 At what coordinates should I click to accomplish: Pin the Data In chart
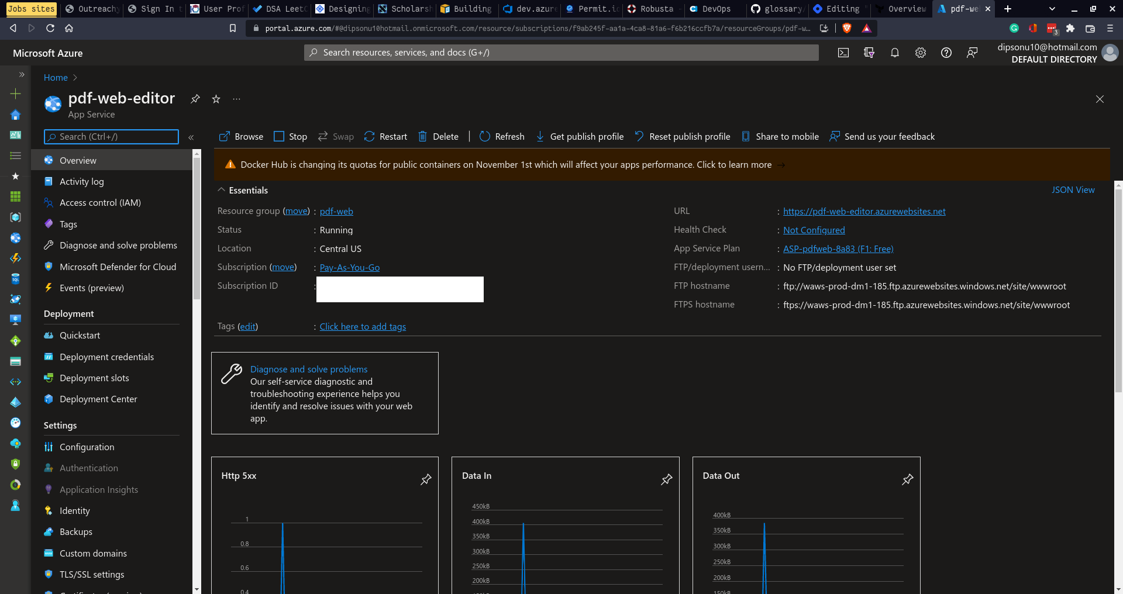click(x=666, y=479)
